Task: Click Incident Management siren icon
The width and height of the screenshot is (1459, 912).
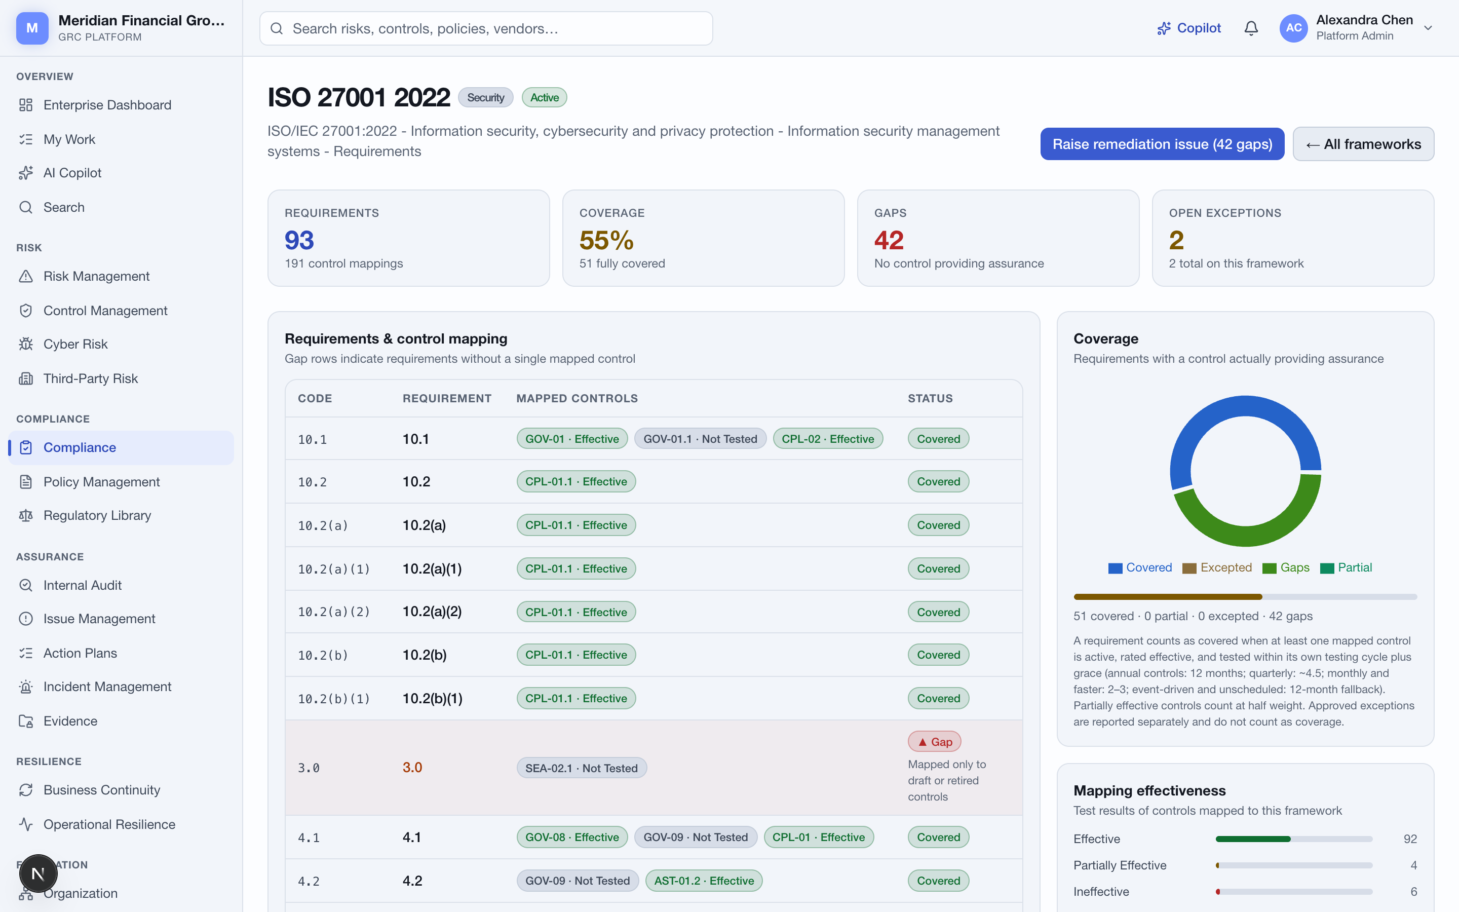Action: coord(25,687)
